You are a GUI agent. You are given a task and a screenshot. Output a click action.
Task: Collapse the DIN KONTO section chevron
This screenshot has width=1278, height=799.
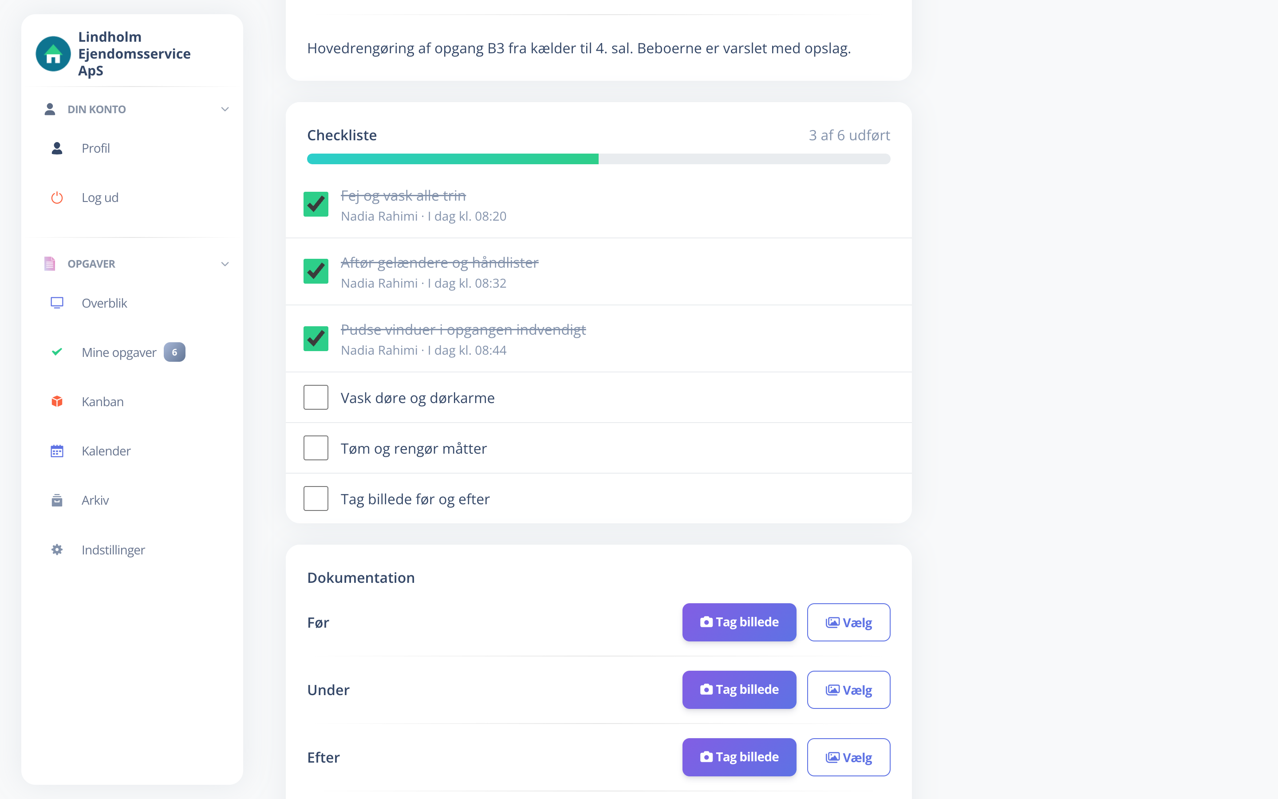pos(225,109)
